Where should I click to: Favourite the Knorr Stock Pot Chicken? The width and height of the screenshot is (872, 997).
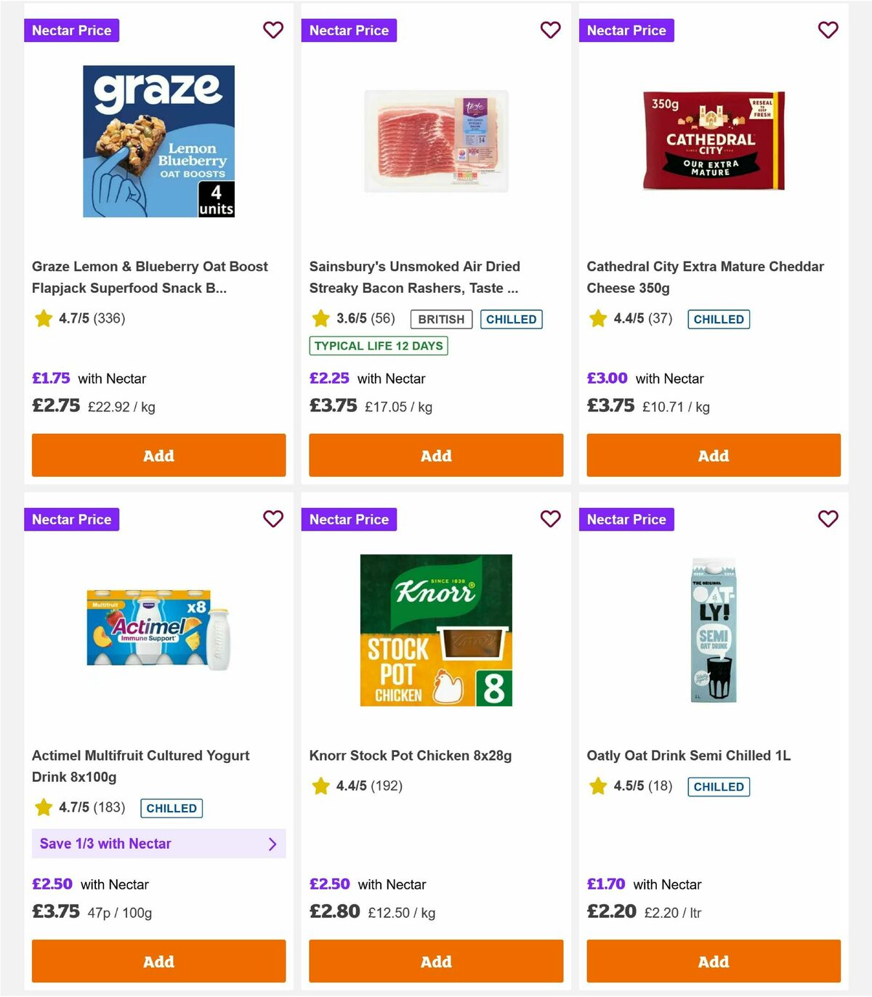[550, 519]
